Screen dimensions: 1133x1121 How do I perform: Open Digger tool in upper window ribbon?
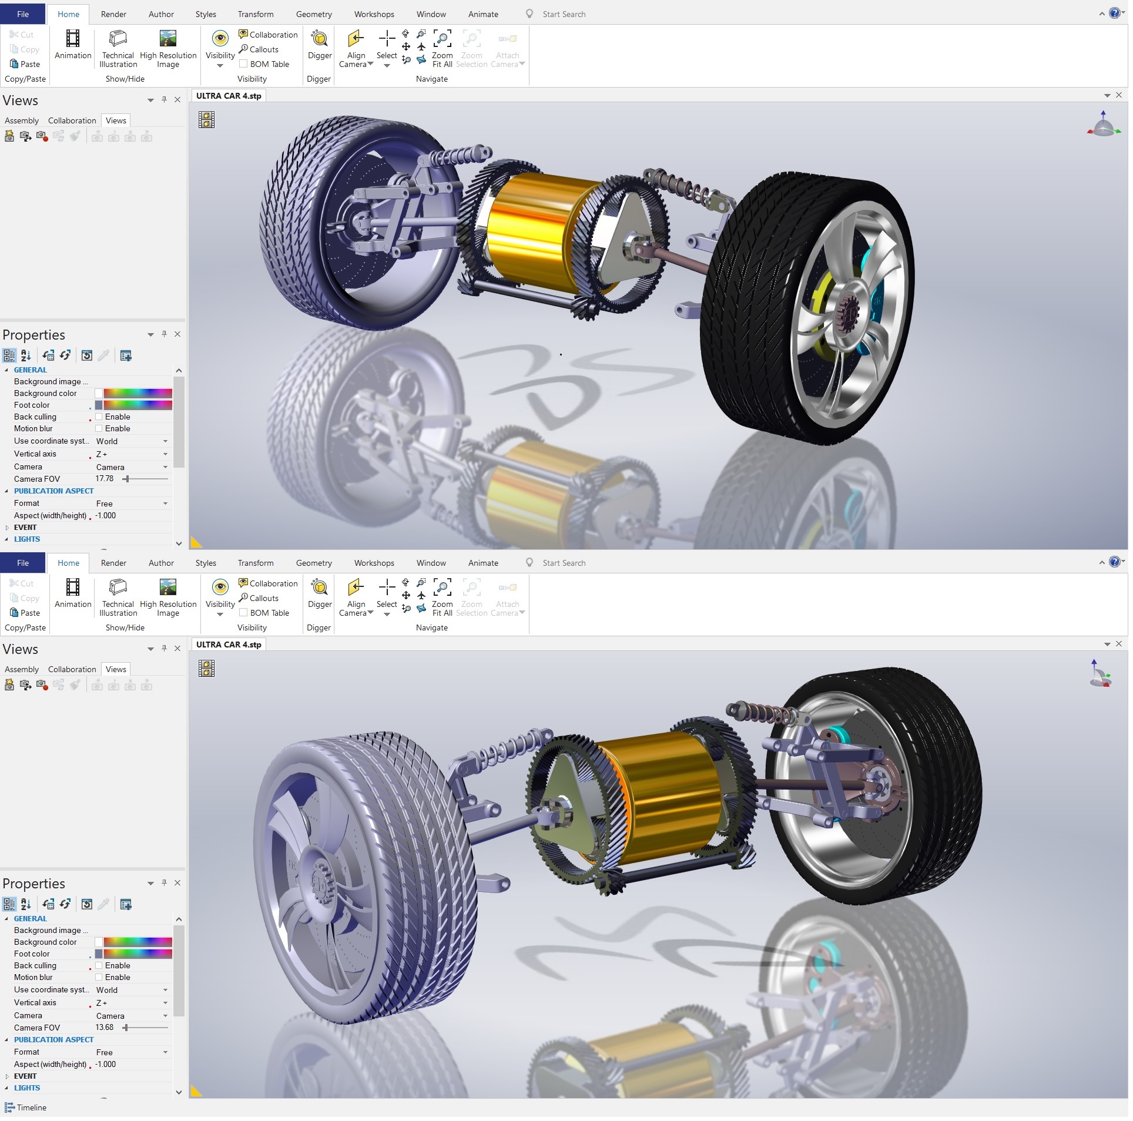[320, 45]
